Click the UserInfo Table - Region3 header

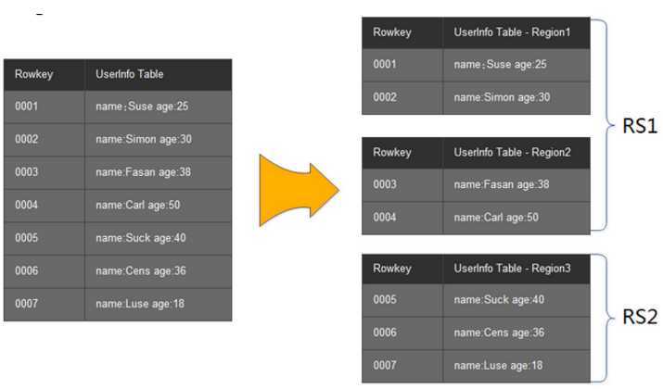click(x=512, y=269)
